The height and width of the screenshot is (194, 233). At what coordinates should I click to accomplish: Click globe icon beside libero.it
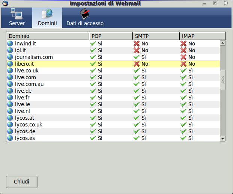coord(10,64)
